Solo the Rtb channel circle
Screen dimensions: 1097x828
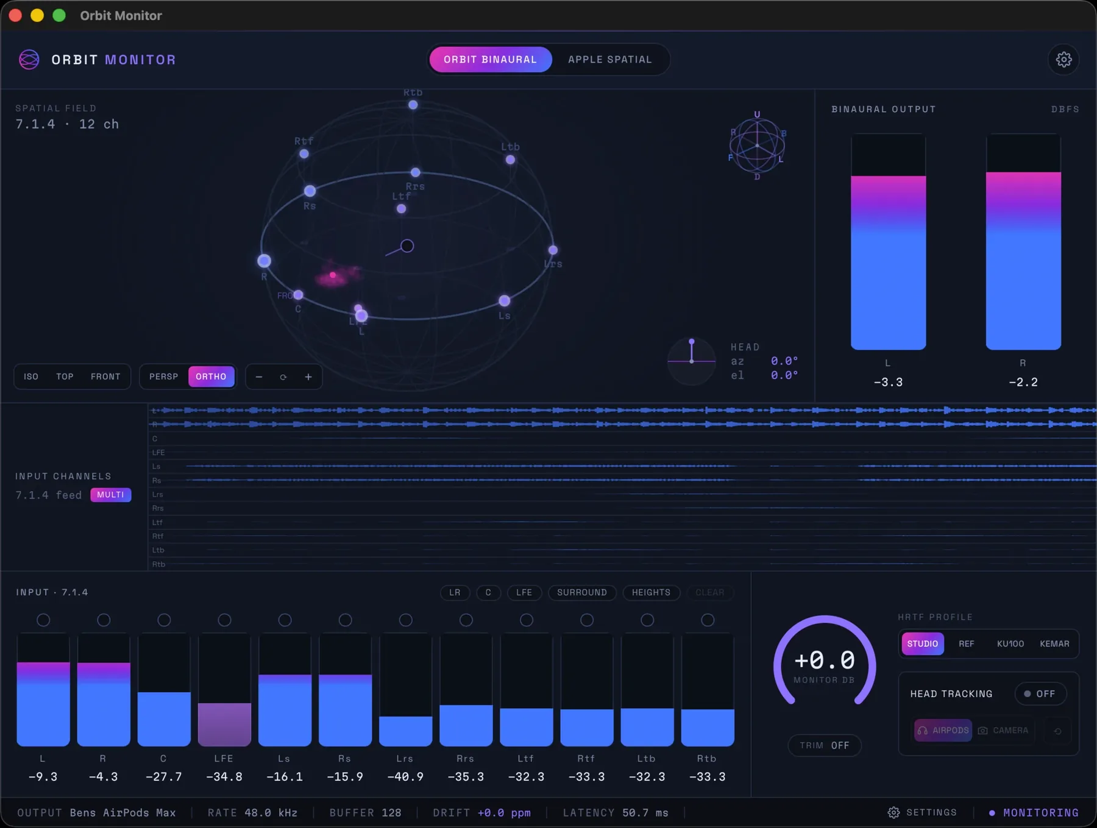tap(708, 620)
